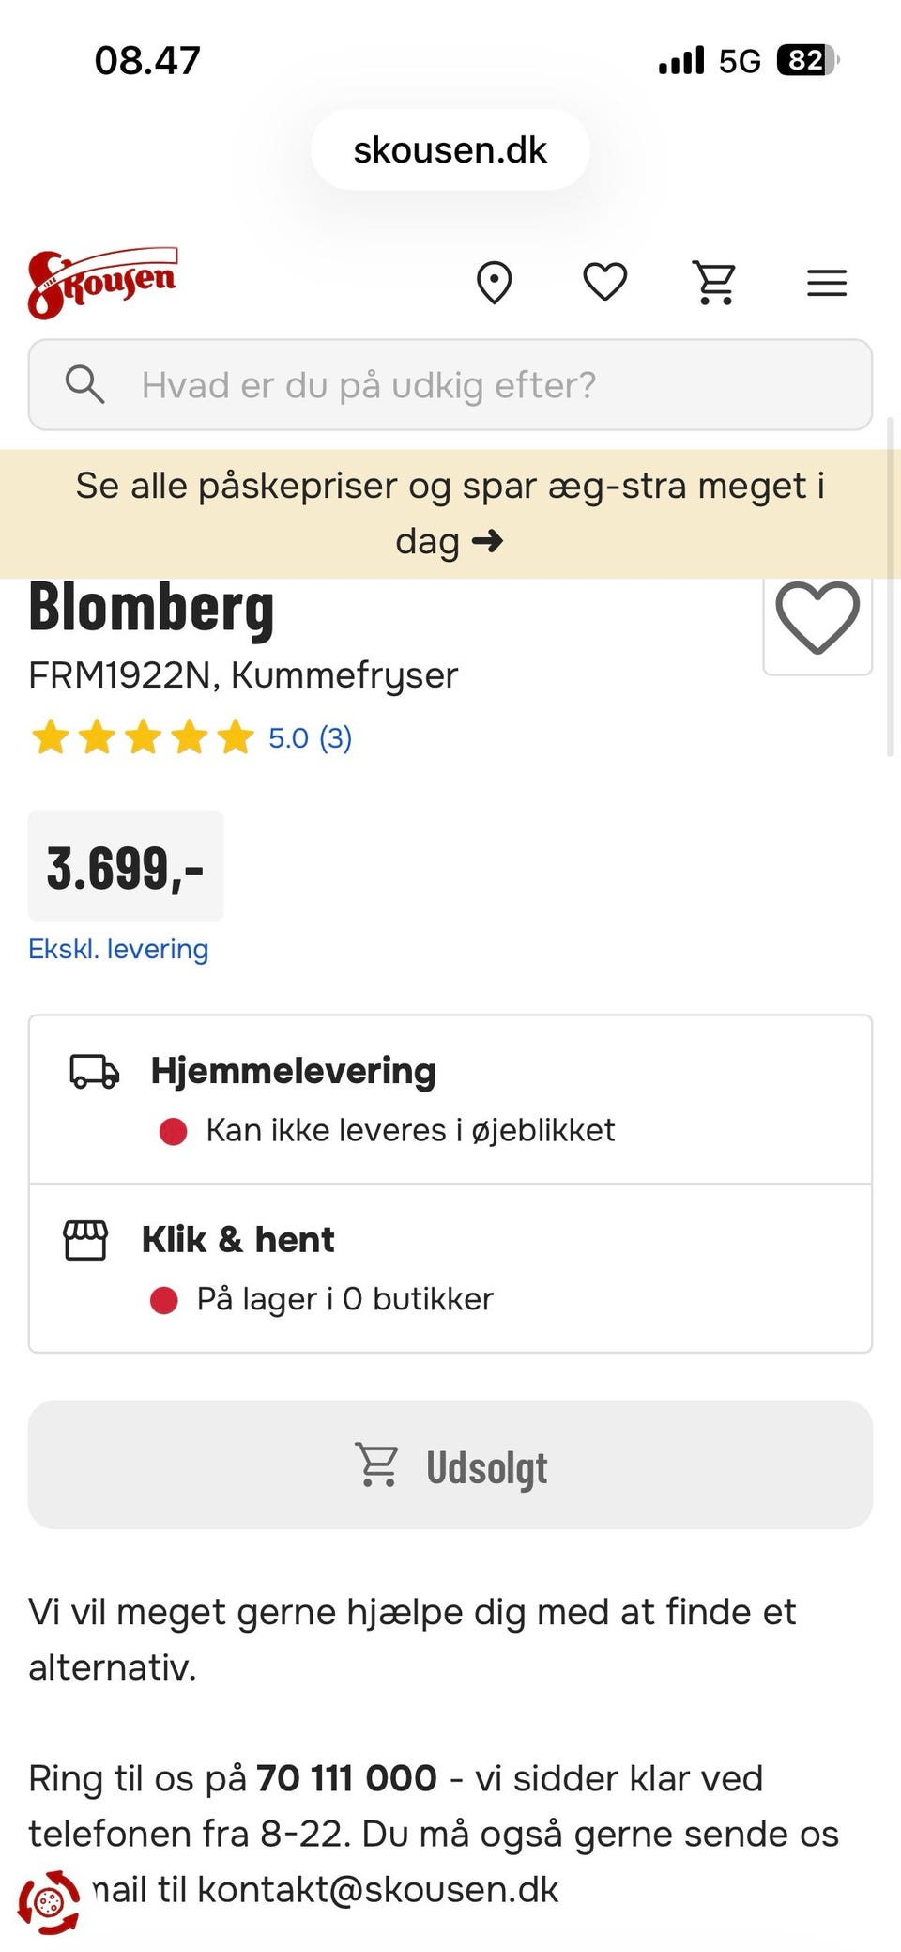Click the Klik & hent store icon
This screenshot has width=901, height=1952.
click(x=85, y=1240)
